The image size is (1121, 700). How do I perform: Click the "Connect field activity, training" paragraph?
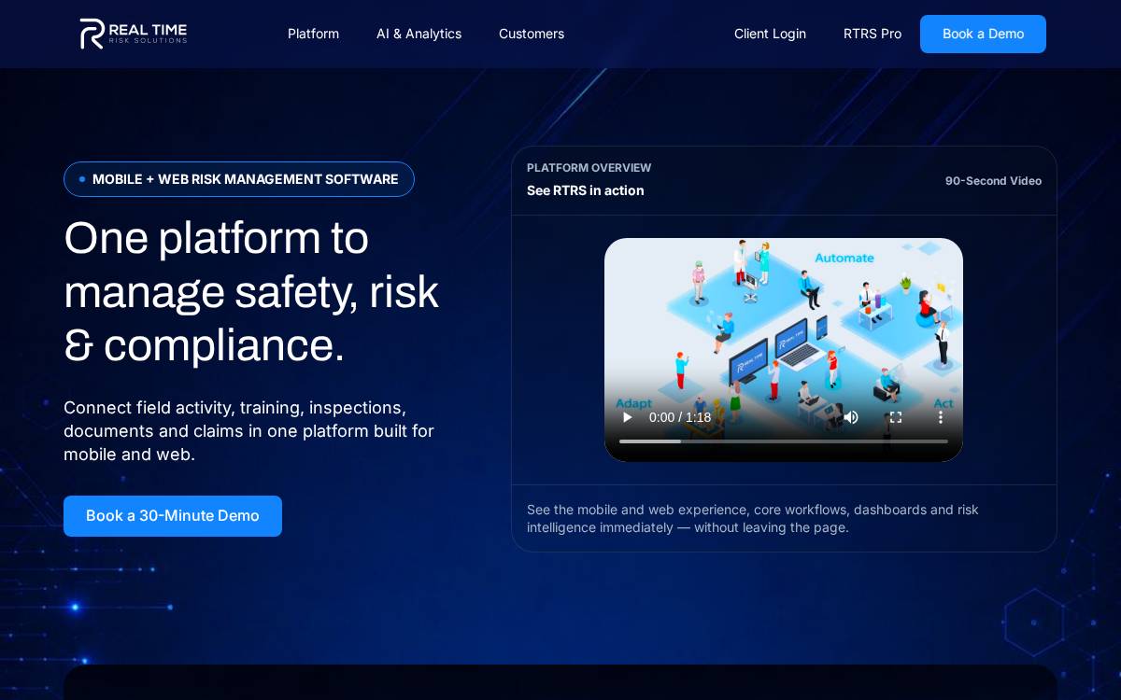(x=249, y=431)
